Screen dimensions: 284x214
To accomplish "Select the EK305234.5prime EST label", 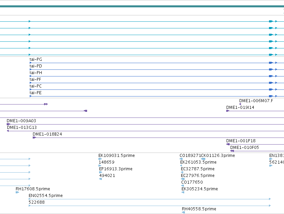I will 200,189.
